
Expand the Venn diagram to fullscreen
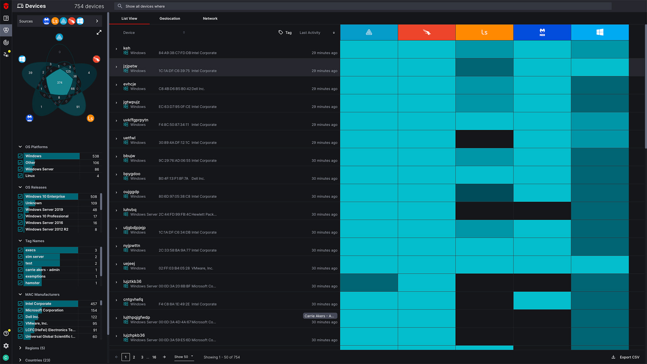click(x=99, y=33)
